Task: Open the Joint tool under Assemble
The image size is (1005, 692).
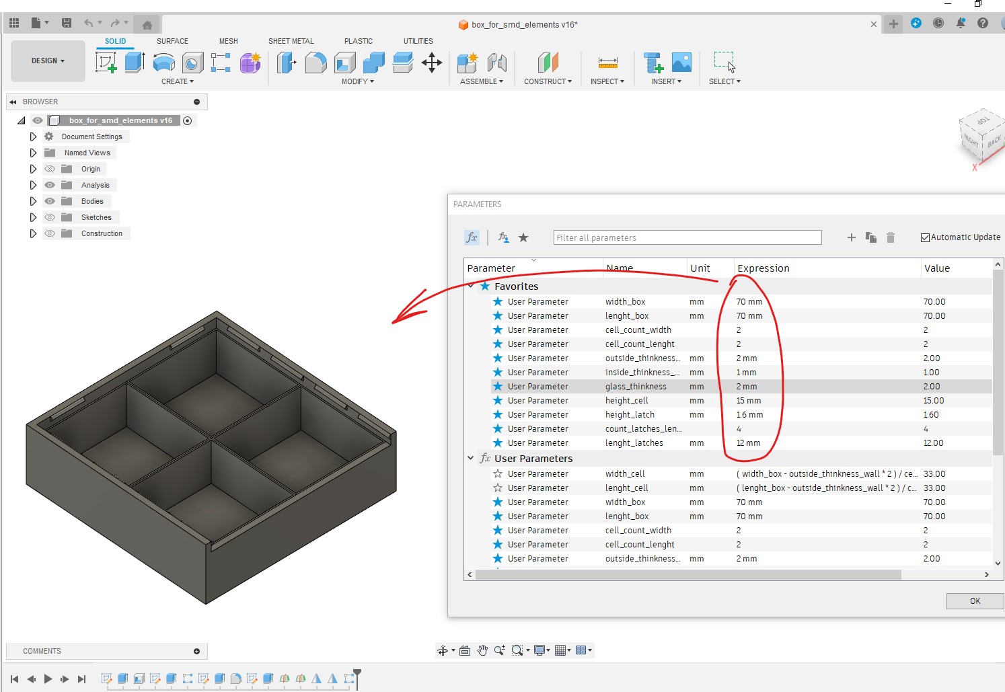Action: 498,62
